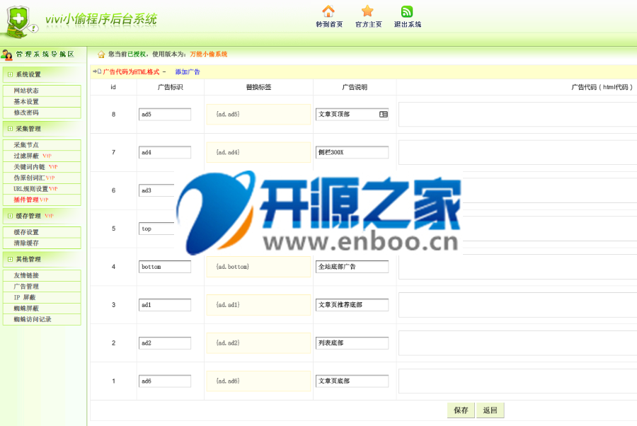This screenshot has width=637, height=426.
Task: Click the ad code textarea in row 8
Action: point(517,115)
